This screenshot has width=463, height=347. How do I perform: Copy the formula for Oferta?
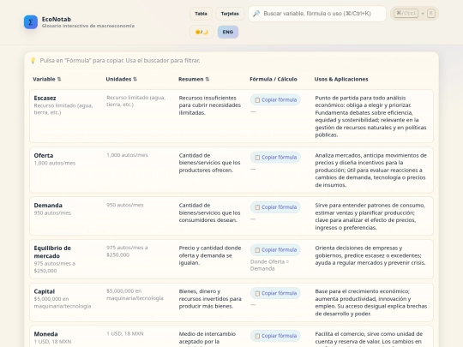click(x=275, y=158)
